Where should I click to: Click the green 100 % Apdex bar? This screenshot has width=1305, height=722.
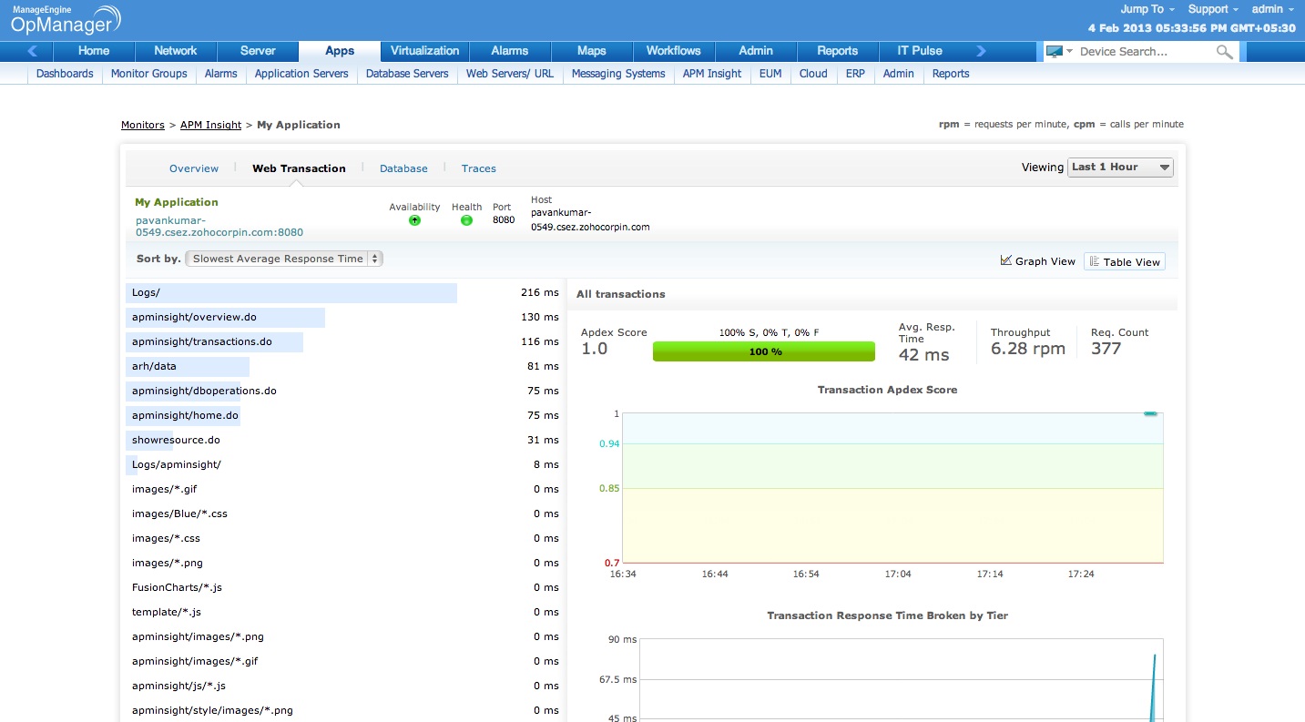[764, 351]
